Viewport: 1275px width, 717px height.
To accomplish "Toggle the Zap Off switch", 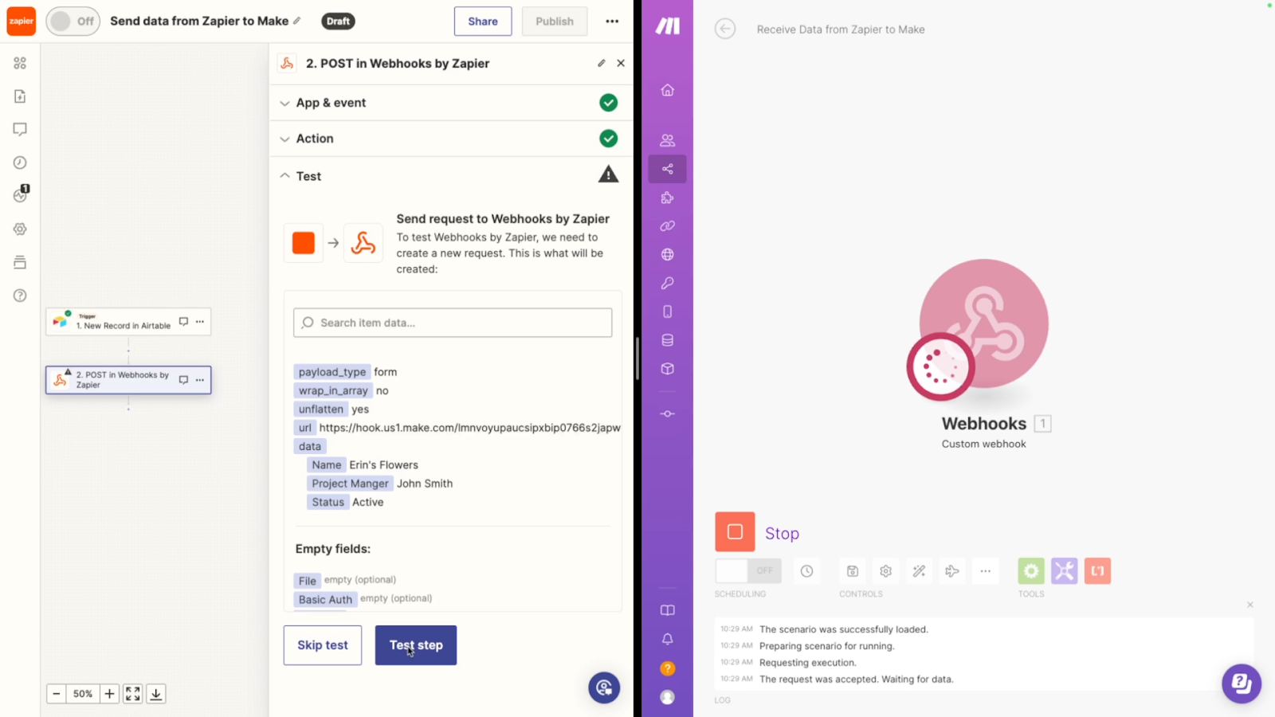I will pos(73,22).
